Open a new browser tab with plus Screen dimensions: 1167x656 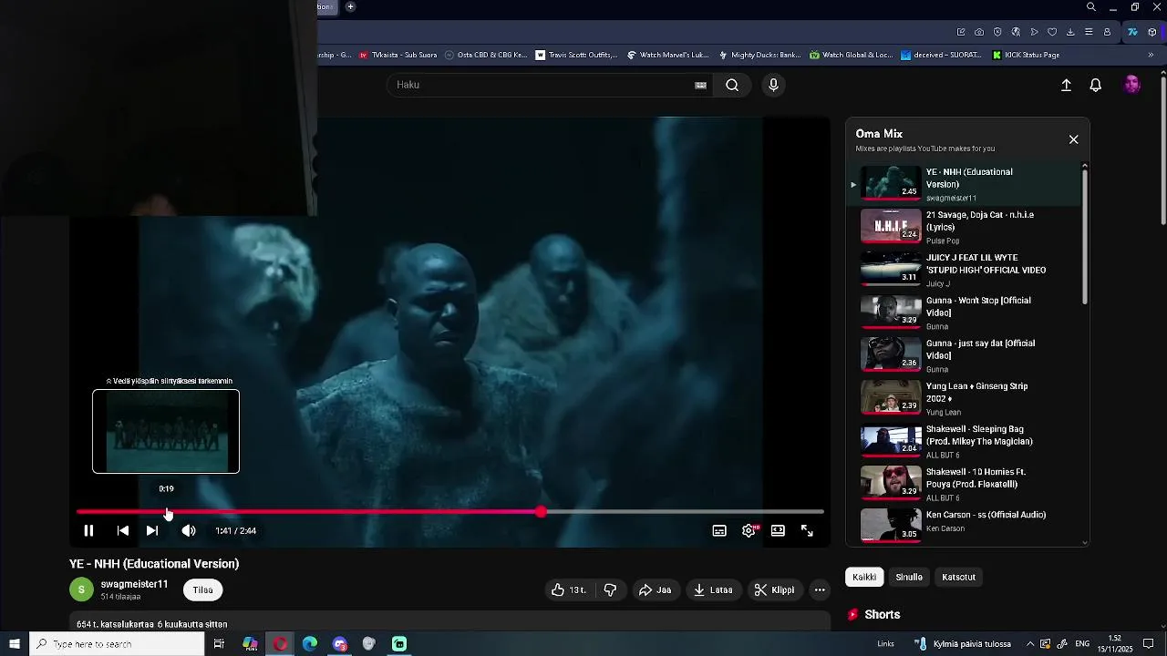pos(350,7)
